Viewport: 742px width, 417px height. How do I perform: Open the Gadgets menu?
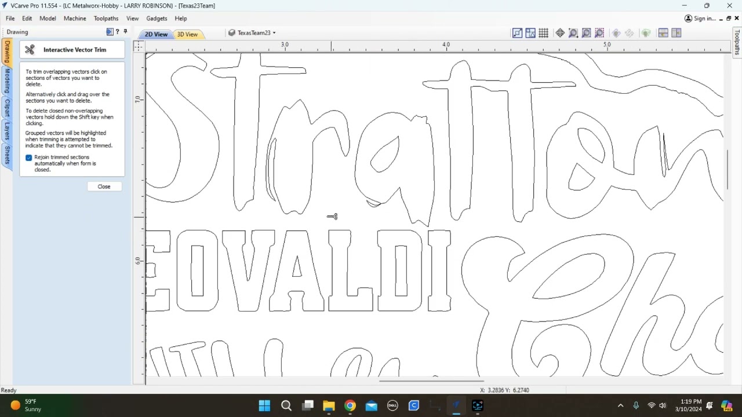(157, 19)
